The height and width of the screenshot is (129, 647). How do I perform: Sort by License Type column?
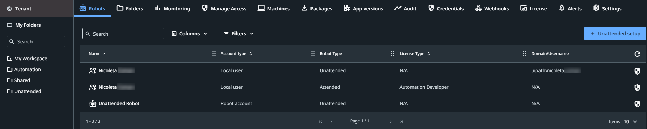pyautogui.click(x=415, y=54)
